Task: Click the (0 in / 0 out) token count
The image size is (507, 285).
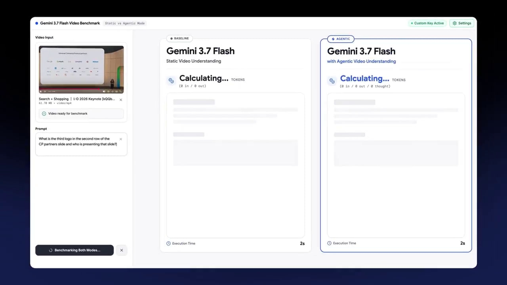Action: pos(193,86)
